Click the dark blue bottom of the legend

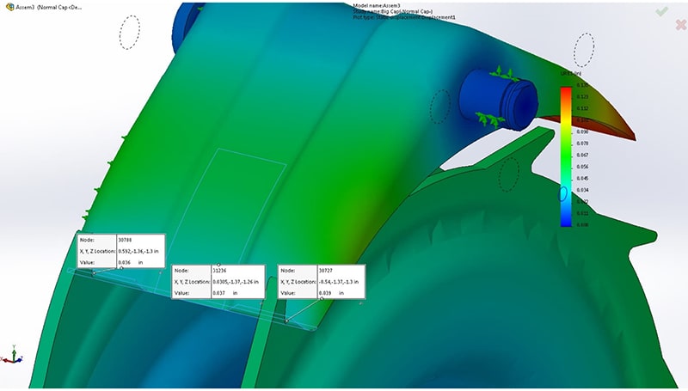[566, 222]
